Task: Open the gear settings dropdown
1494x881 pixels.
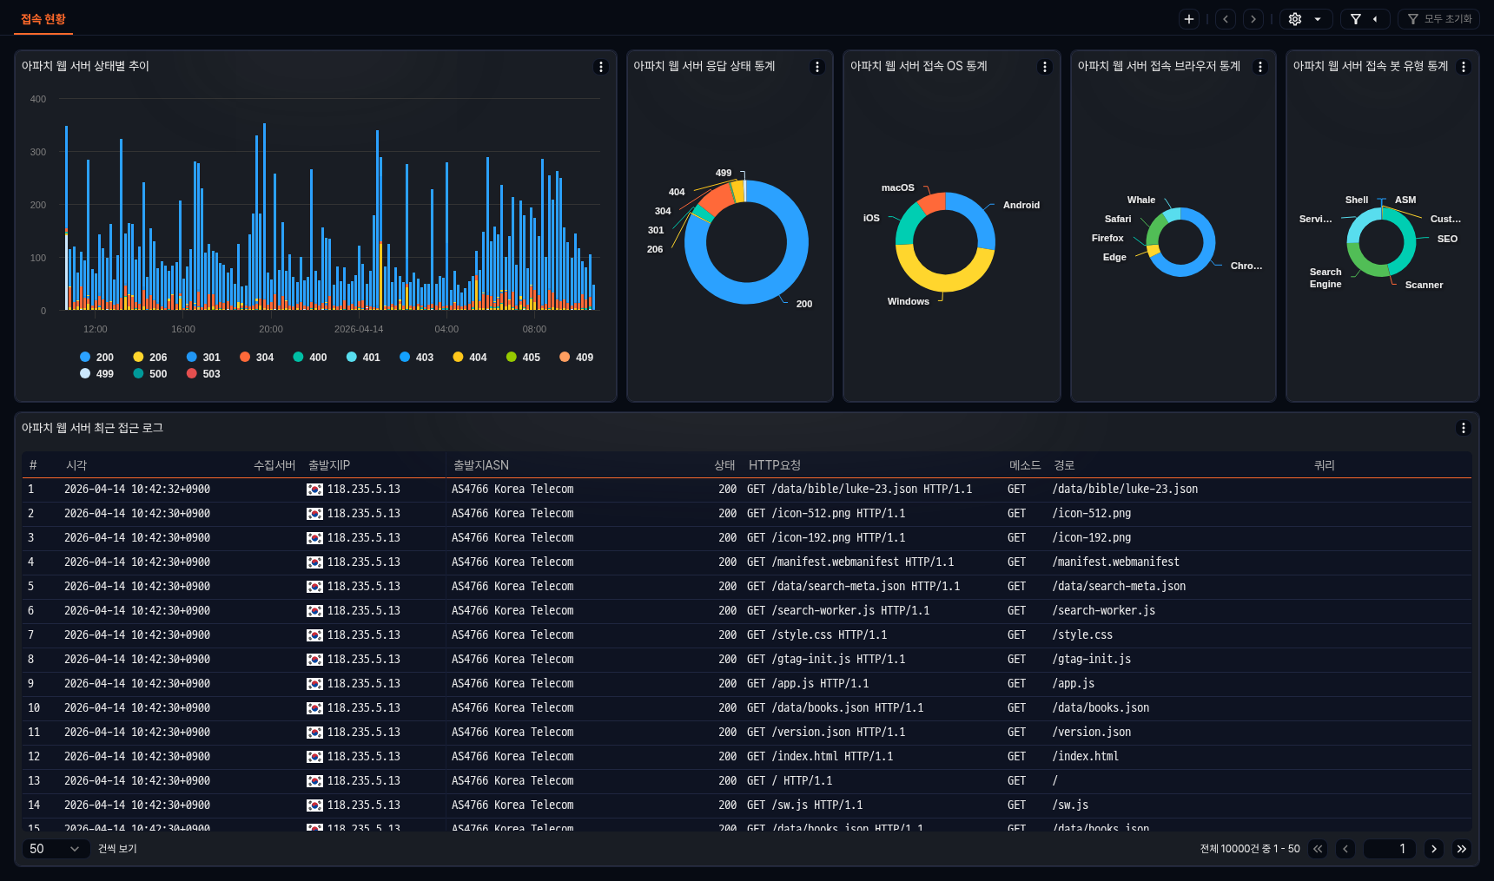Action: (x=1306, y=19)
